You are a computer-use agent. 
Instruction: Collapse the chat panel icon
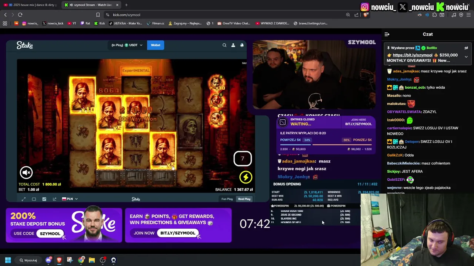[x=387, y=34]
